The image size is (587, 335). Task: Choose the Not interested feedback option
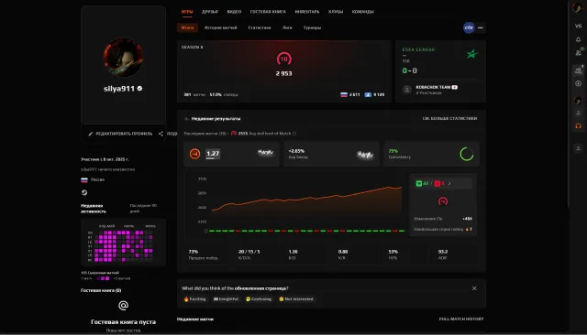tap(296, 299)
